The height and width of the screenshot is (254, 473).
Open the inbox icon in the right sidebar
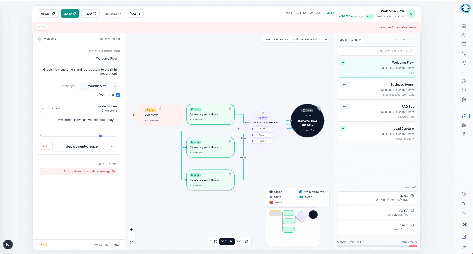click(x=464, y=26)
